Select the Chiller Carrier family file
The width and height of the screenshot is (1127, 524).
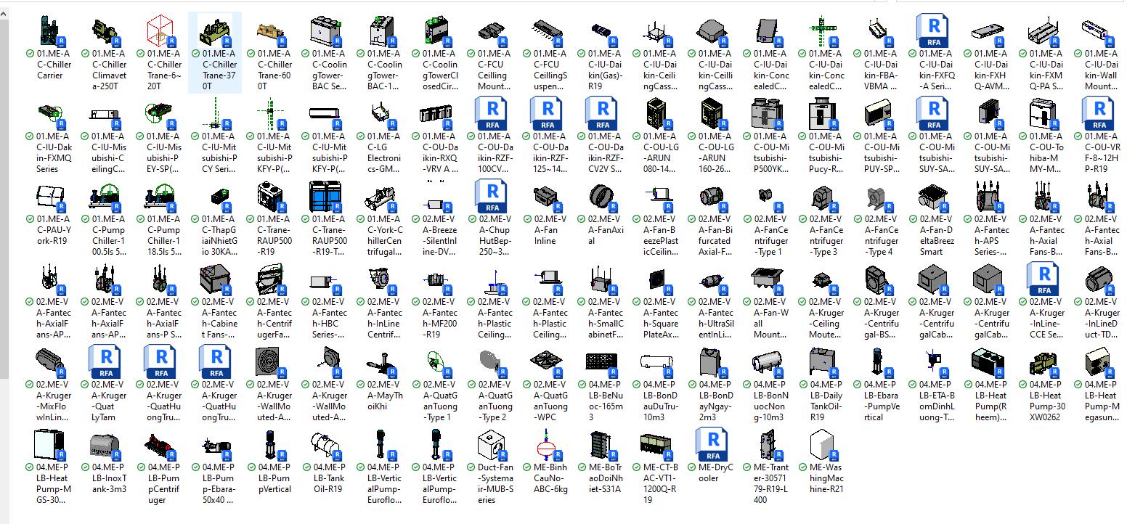click(51, 32)
